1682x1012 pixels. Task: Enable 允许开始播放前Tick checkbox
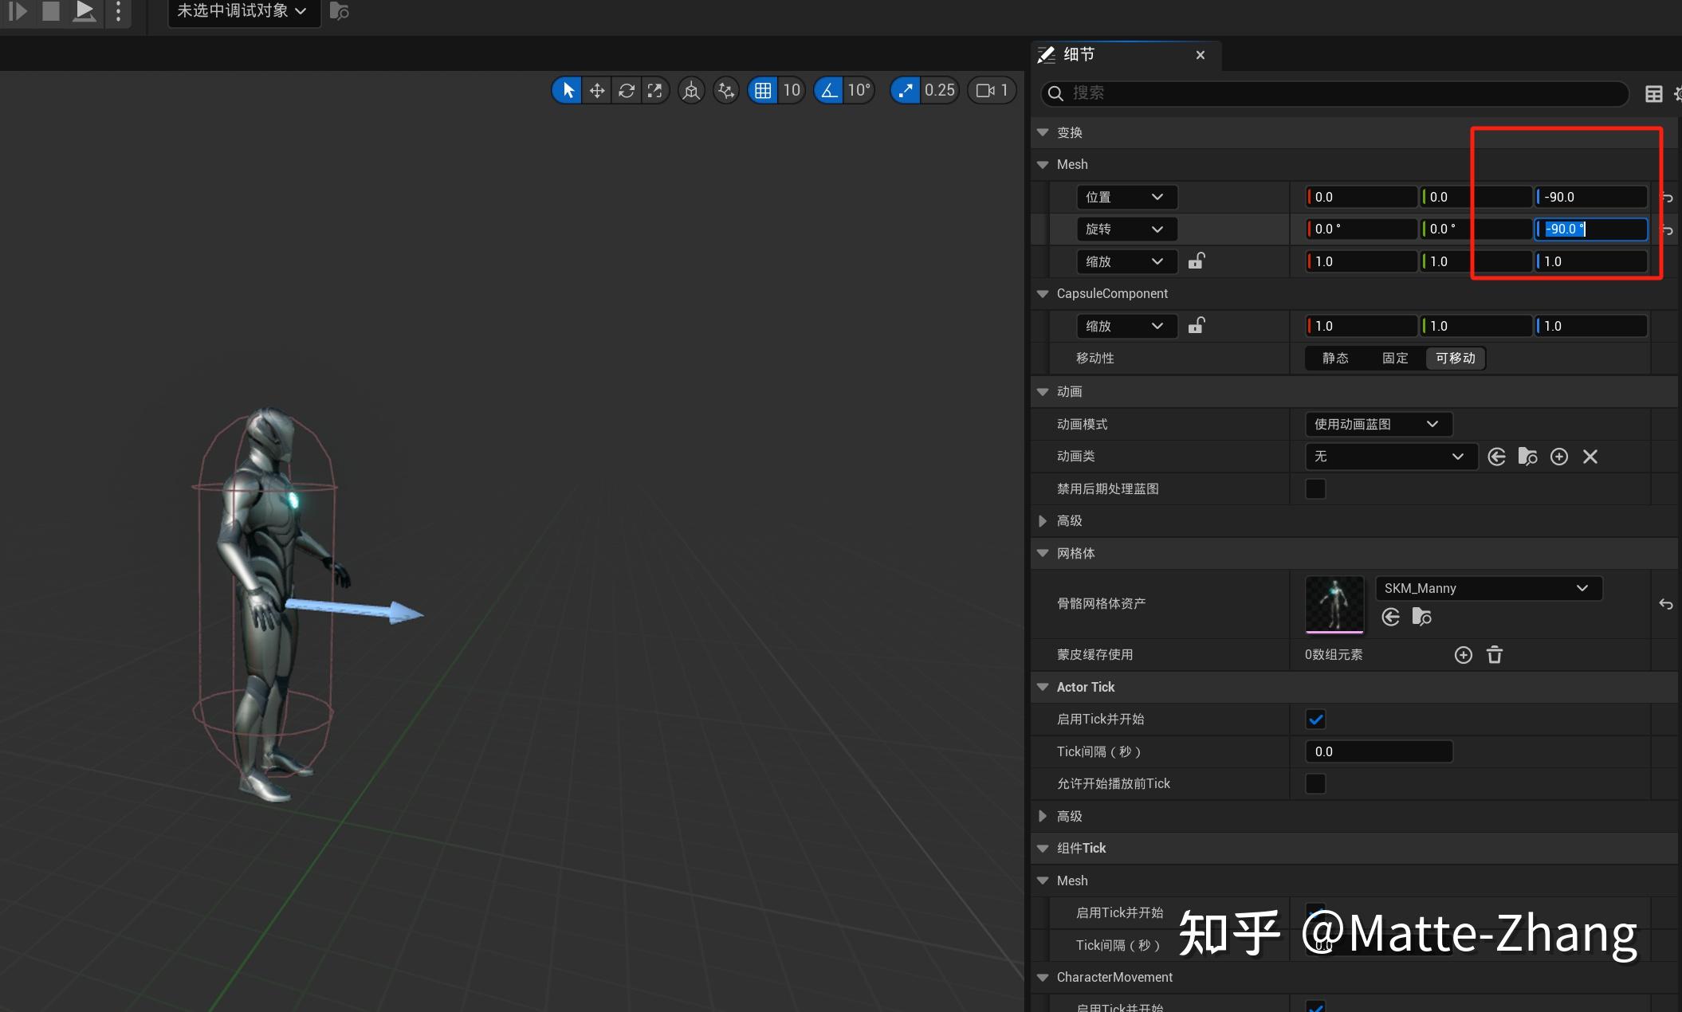point(1315,783)
